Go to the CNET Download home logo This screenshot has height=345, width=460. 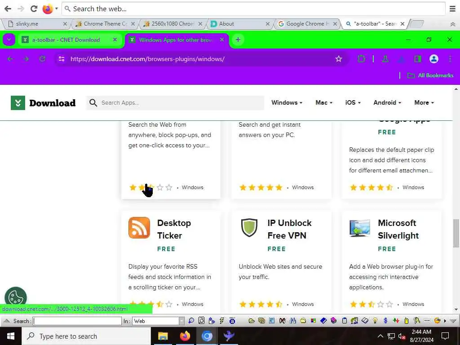[43, 103]
